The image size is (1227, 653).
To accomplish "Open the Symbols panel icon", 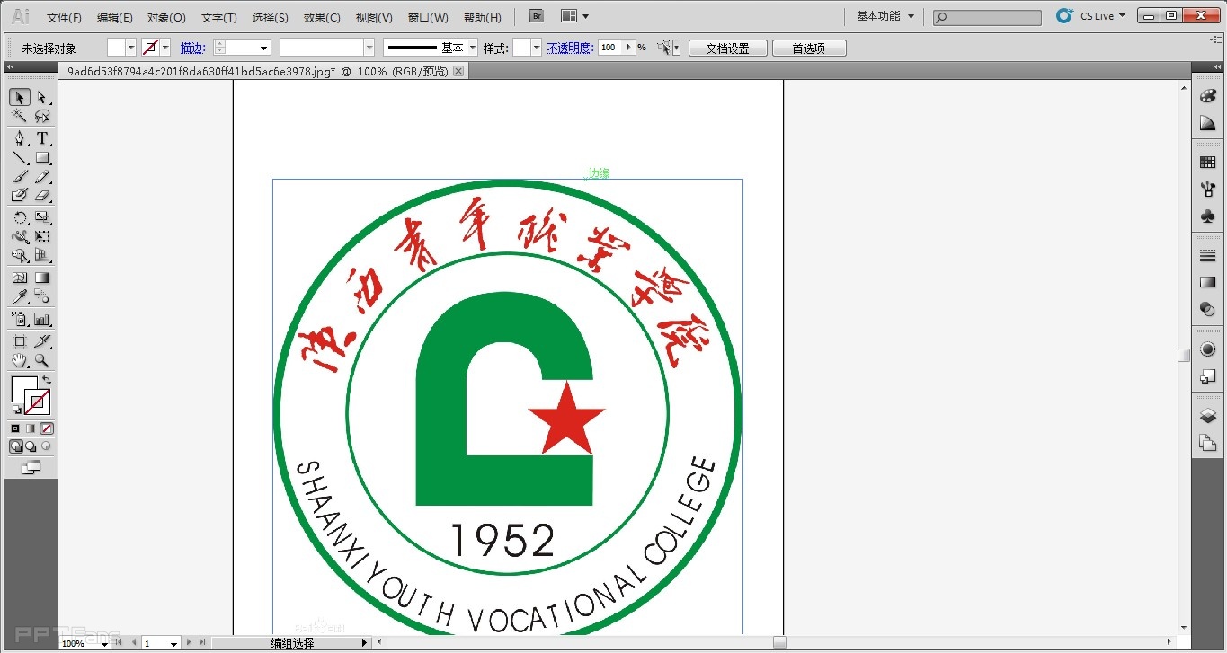I will coord(1207,216).
